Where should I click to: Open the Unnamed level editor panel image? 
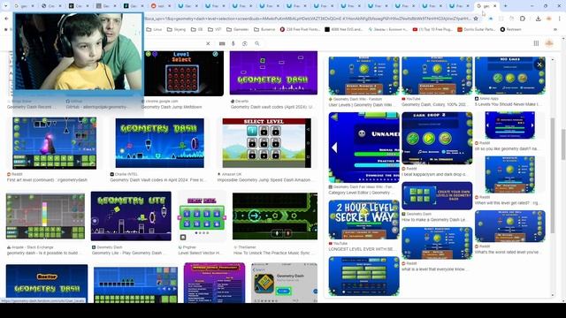point(363,148)
